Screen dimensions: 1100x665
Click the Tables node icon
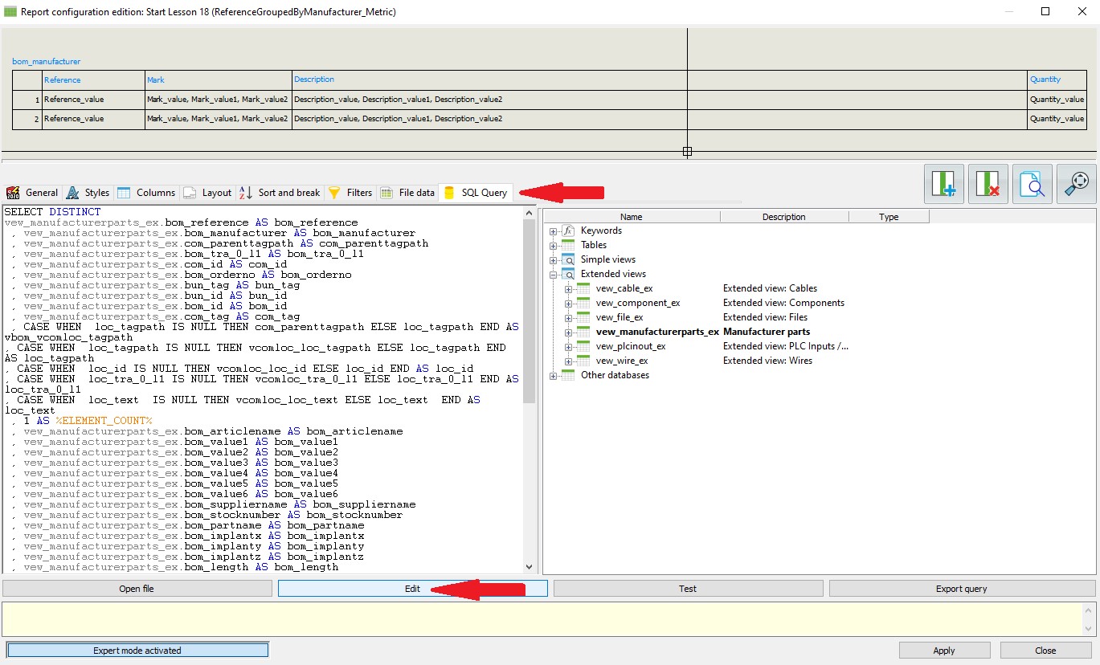(568, 245)
